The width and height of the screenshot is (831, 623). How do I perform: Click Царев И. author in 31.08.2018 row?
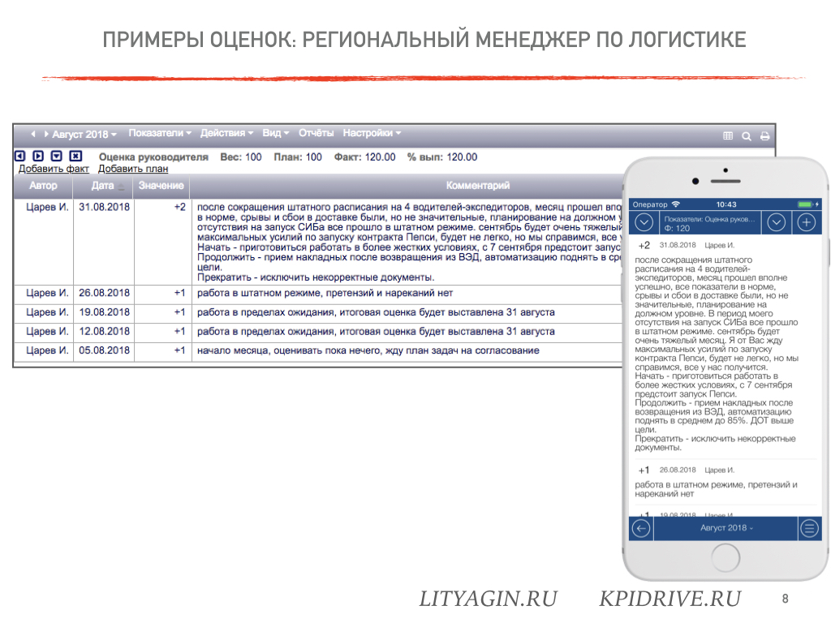tap(47, 207)
